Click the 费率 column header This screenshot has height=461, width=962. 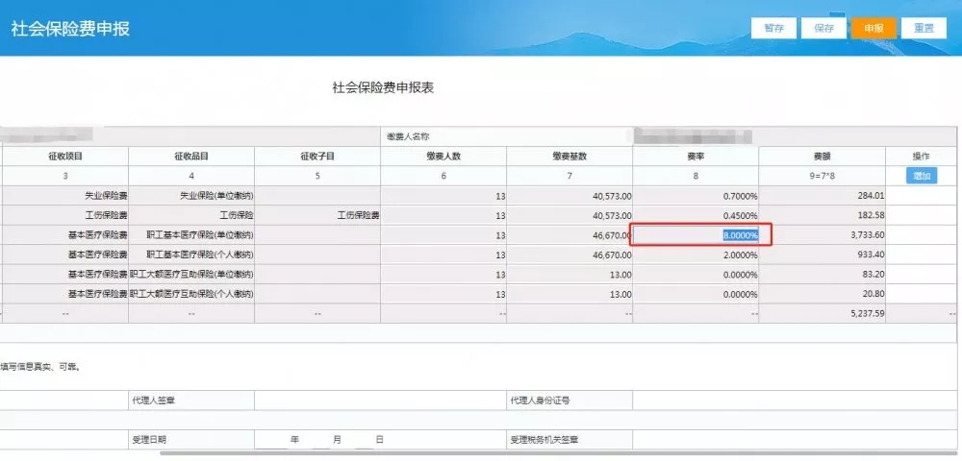pyautogui.click(x=695, y=157)
